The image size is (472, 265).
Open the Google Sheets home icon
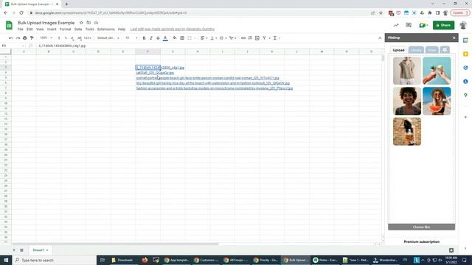coord(9,25)
